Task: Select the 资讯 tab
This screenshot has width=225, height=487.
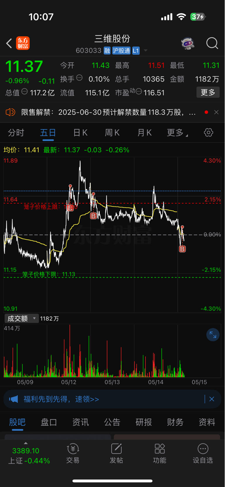Action: pyautogui.click(x=80, y=422)
